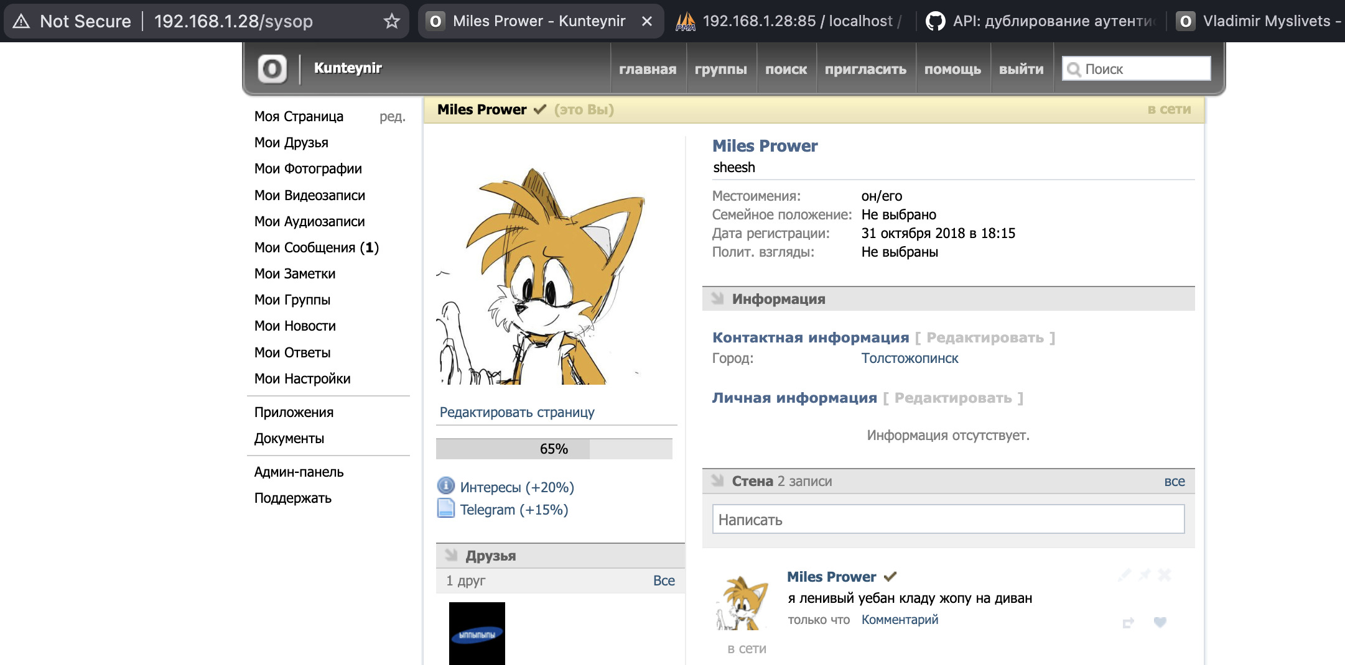This screenshot has width=1345, height=665.
Task: Open Приложения in sidebar
Action: (294, 412)
